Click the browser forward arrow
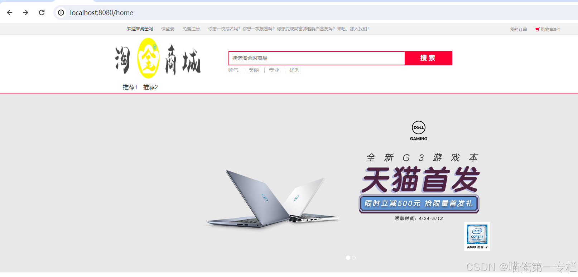This screenshot has width=578, height=277. coord(25,12)
